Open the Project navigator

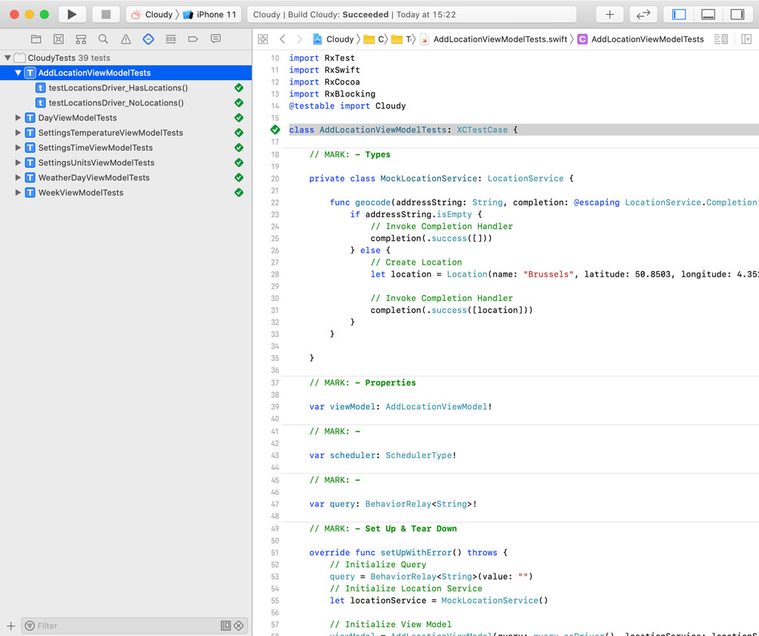tap(36, 39)
